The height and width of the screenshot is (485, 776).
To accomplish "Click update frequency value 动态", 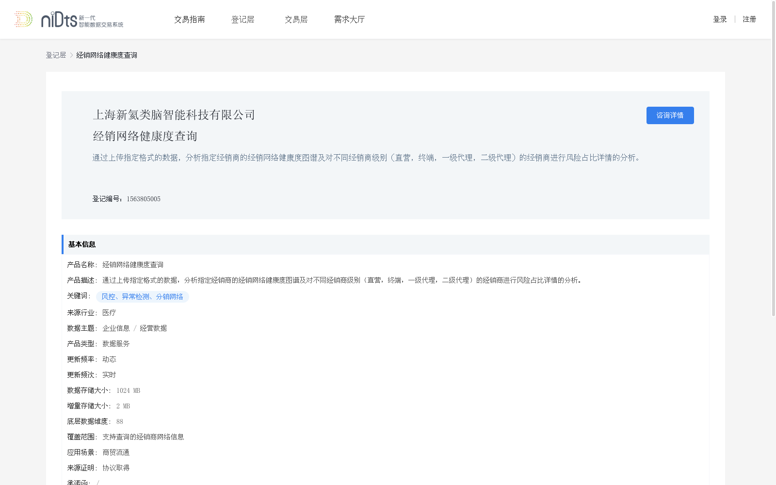I will click(x=109, y=359).
